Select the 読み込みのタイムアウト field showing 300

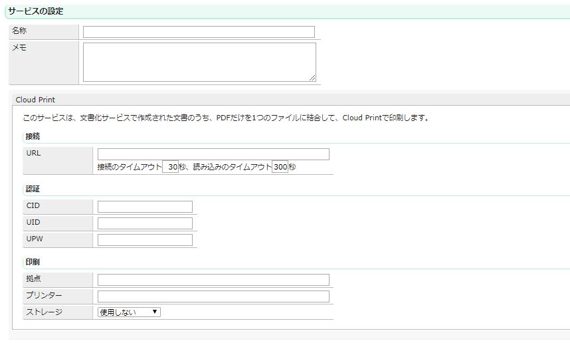pos(280,168)
